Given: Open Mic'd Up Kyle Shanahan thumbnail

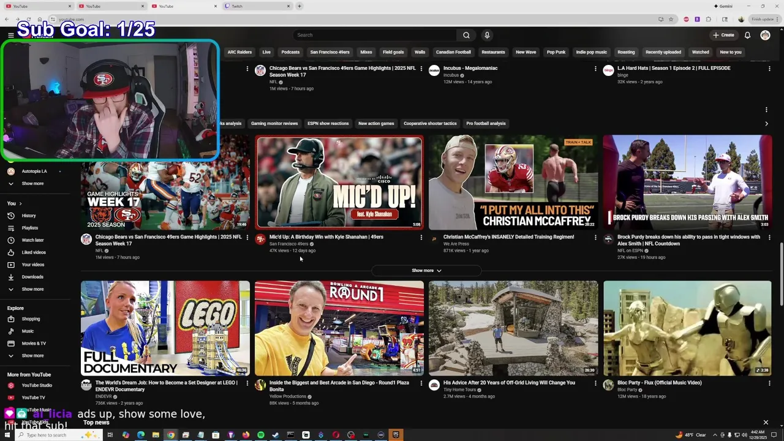Looking at the screenshot, I should tap(339, 182).
